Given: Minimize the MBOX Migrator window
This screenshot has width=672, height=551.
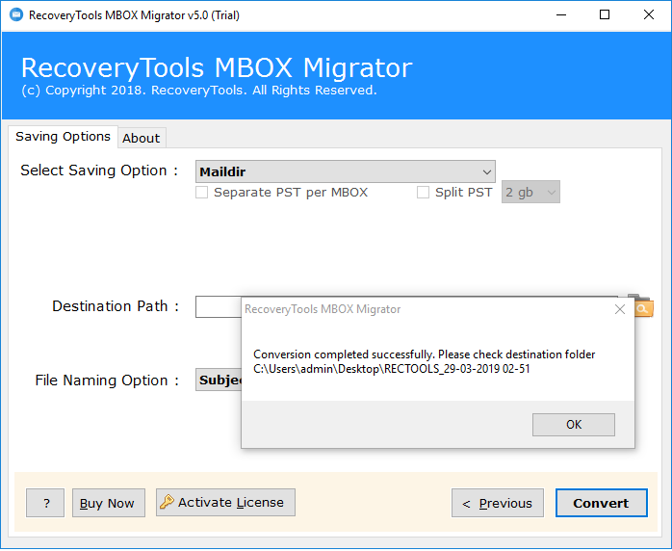Looking at the screenshot, I should pyautogui.click(x=561, y=15).
